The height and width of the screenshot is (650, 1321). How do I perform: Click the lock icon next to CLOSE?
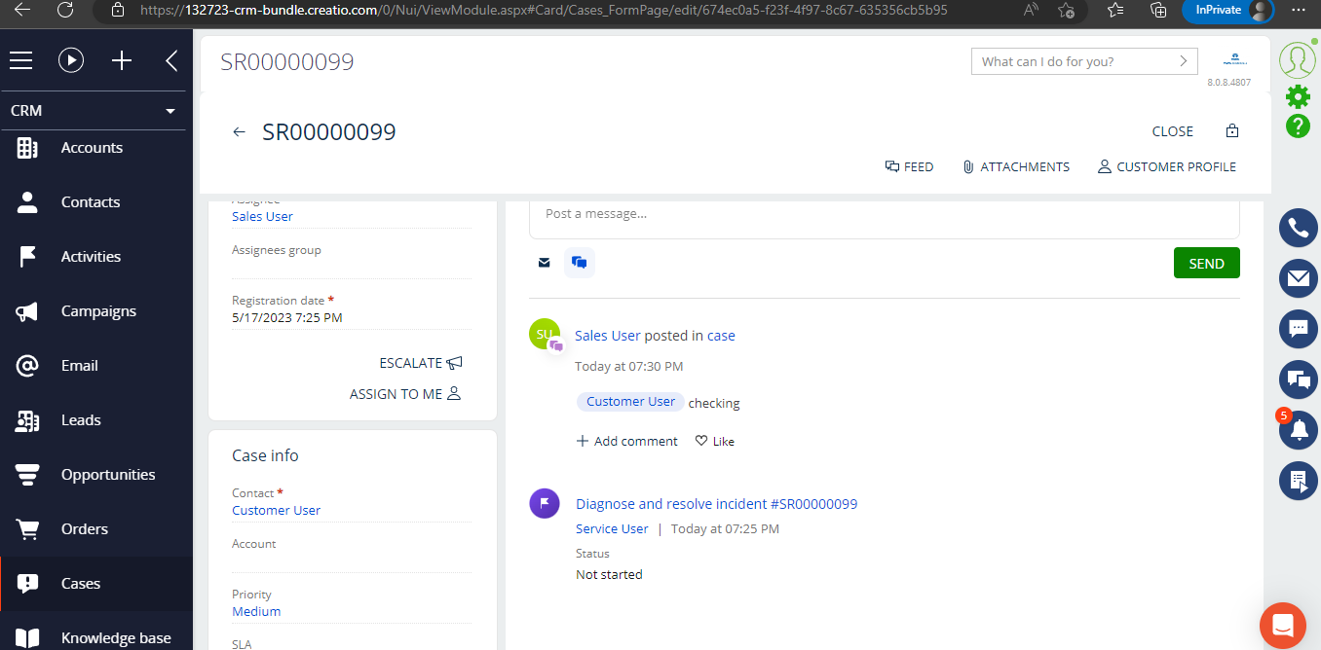pos(1231,131)
